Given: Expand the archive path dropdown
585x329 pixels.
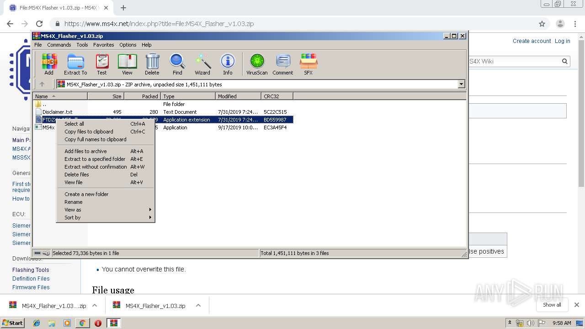Looking at the screenshot, I should (x=461, y=84).
